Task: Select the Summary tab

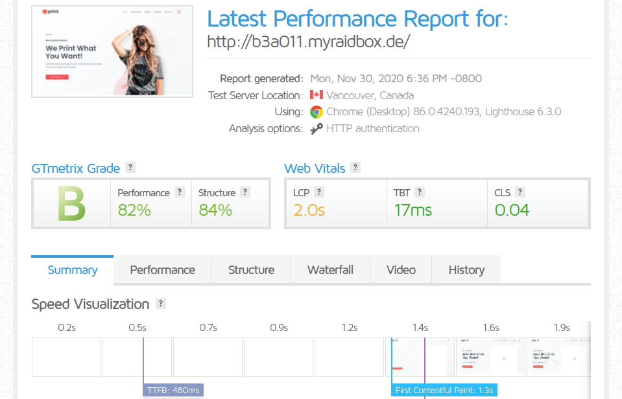Action: pyautogui.click(x=73, y=270)
